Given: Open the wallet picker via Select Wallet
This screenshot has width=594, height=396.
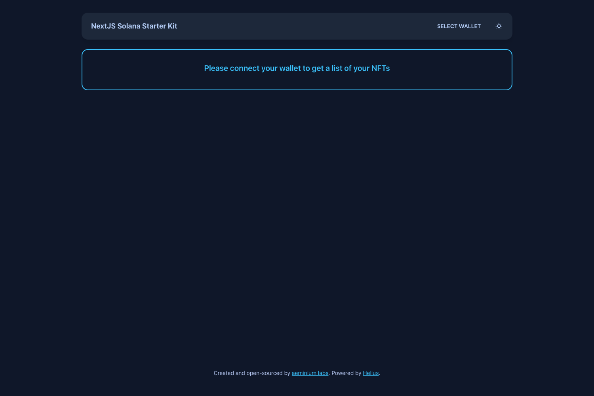Looking at the screenshot, I should pos(459,26).
